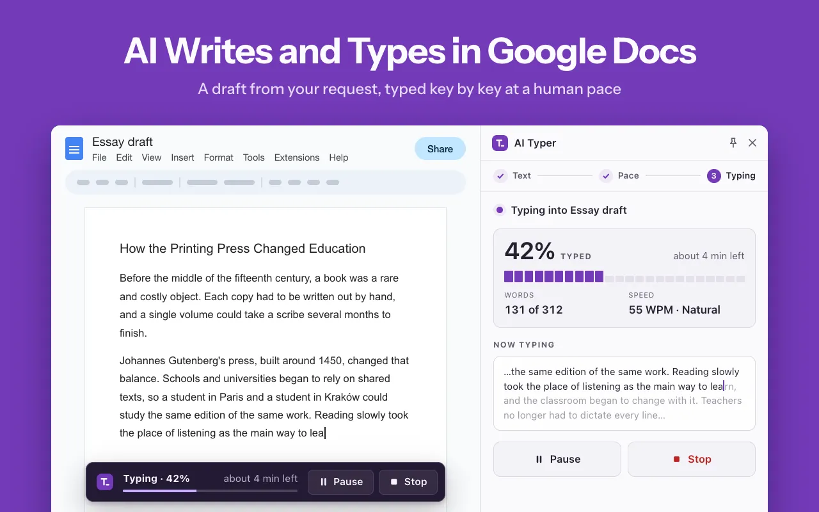Click the headline "AI Writes and Types in Google Docs"
819x512 pixels.
click(409, 51)
